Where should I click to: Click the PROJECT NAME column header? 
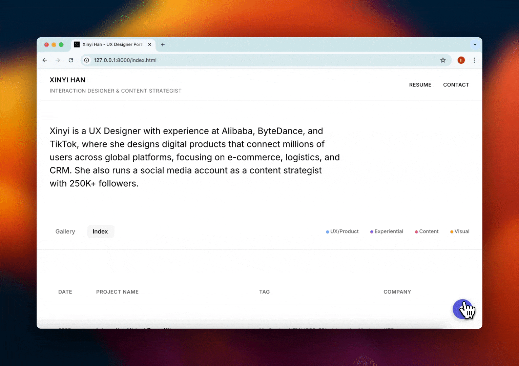pyautogui.click(x=117, y=292)
